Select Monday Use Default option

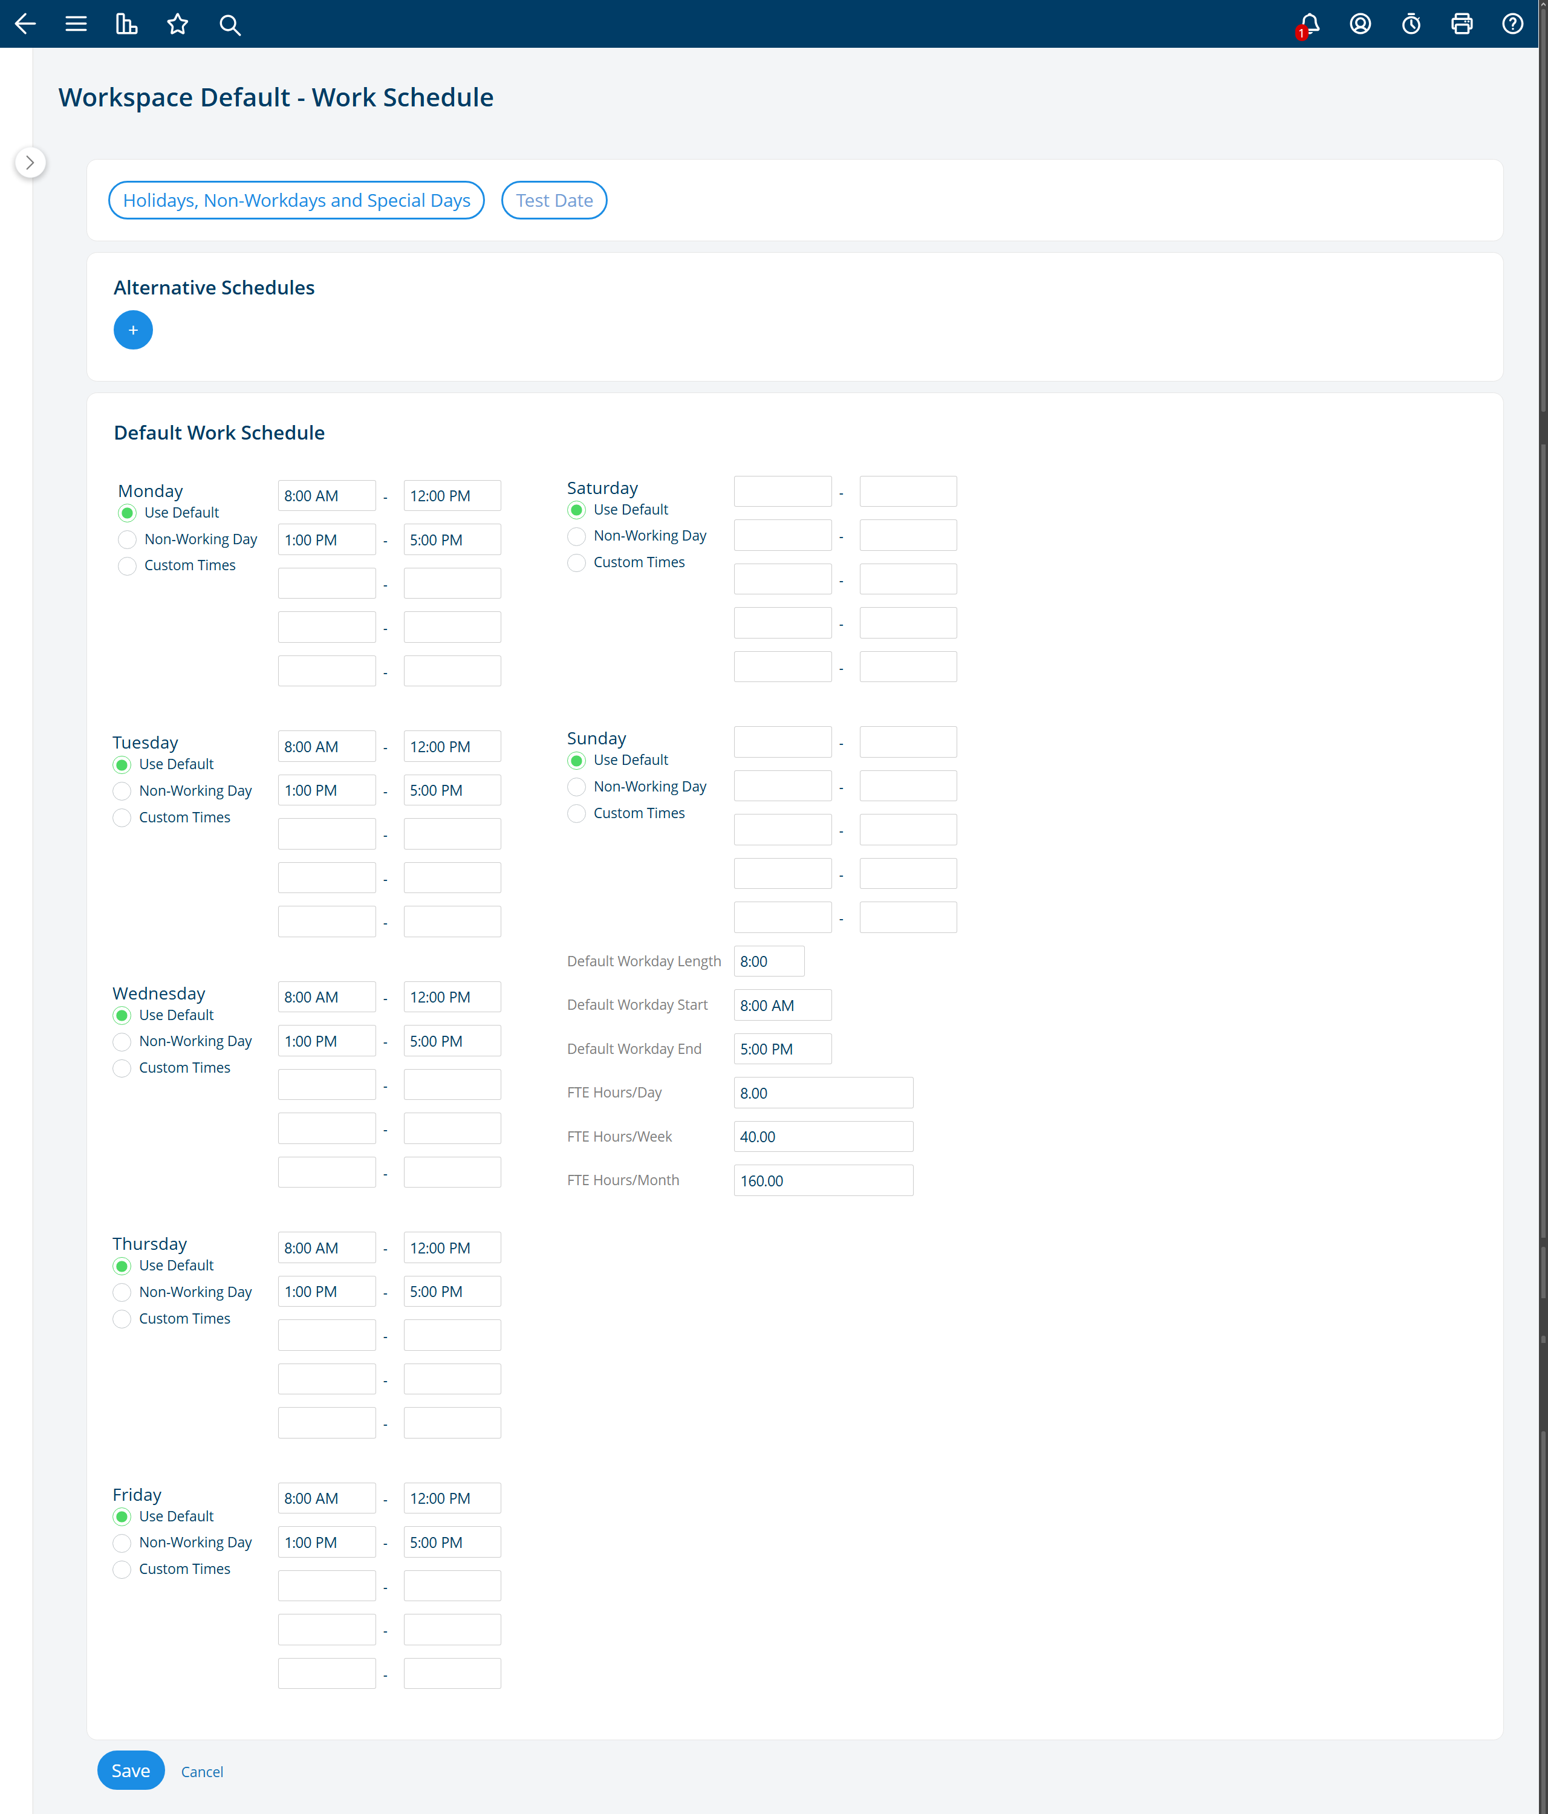click(127, 513)
